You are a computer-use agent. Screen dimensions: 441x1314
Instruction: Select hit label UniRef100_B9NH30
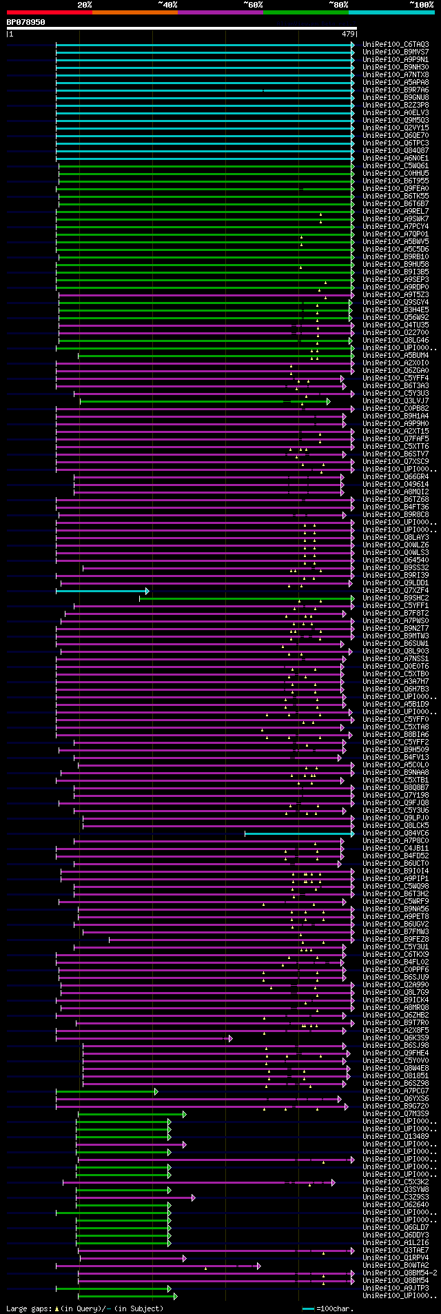(x=396, y=68)
